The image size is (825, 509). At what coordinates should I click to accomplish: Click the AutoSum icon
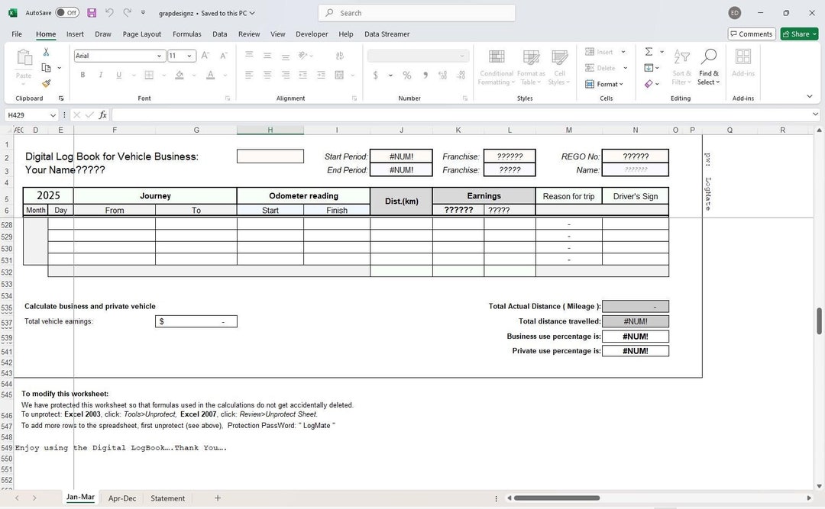tap(649, 51)
